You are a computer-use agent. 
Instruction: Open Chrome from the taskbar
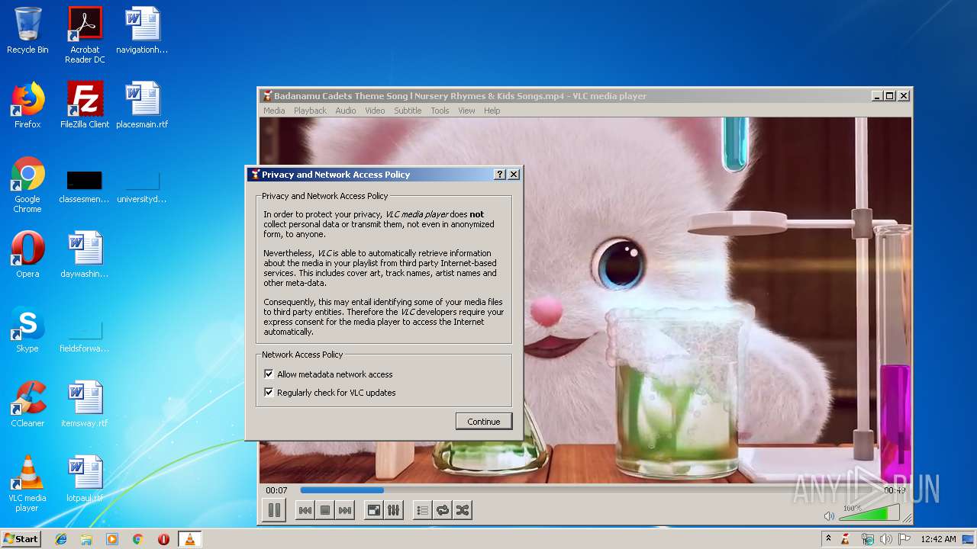click(137, 539)
